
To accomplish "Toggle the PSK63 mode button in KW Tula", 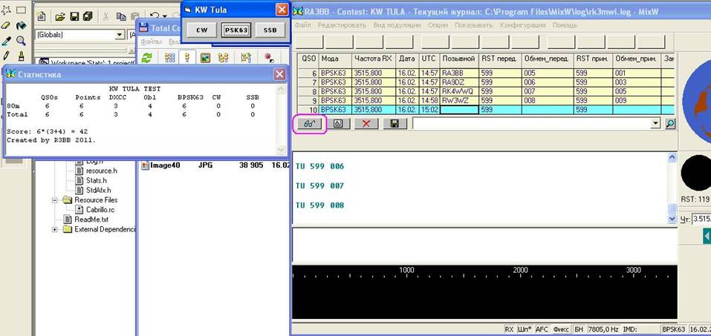I will (x=236, y=30).
